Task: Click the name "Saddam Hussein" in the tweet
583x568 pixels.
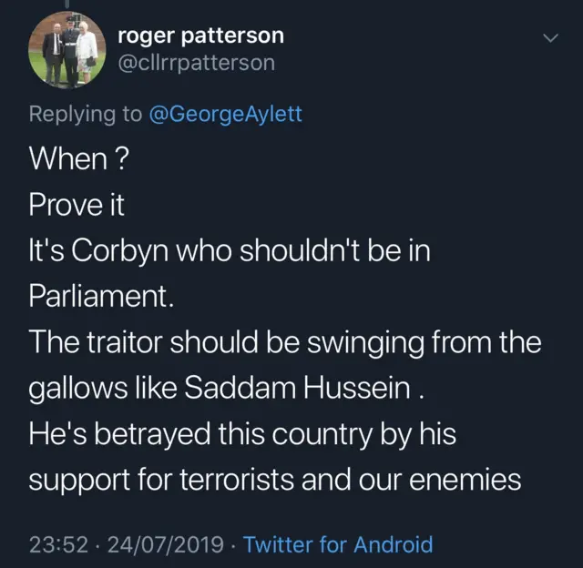Action: (x=302, y=389)
